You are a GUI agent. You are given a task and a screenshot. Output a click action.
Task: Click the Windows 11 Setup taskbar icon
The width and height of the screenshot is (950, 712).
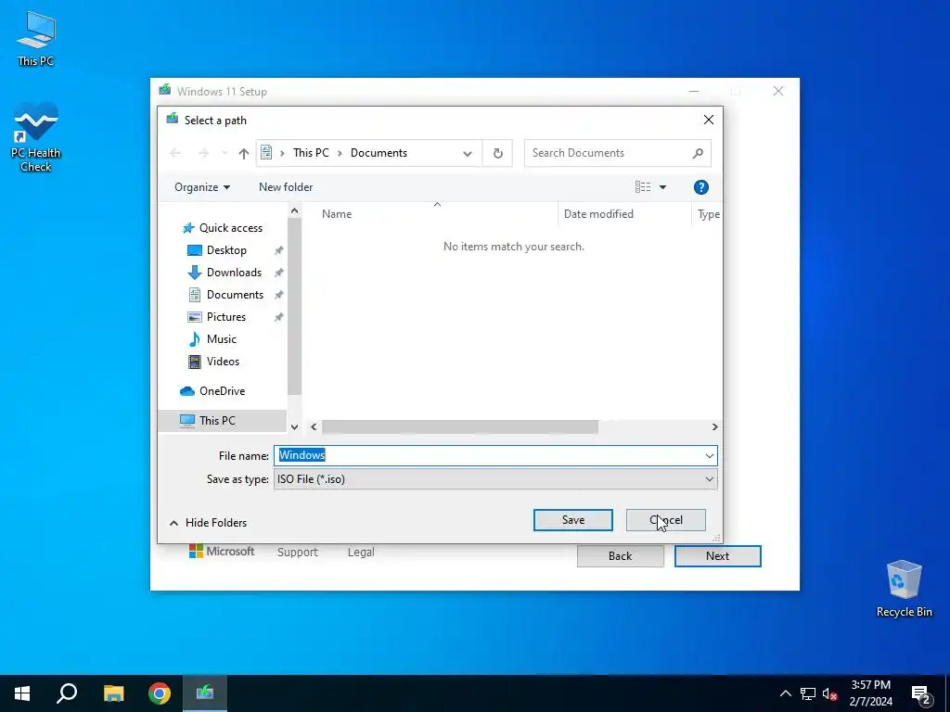pyautogui.click(x=205, y=693)
